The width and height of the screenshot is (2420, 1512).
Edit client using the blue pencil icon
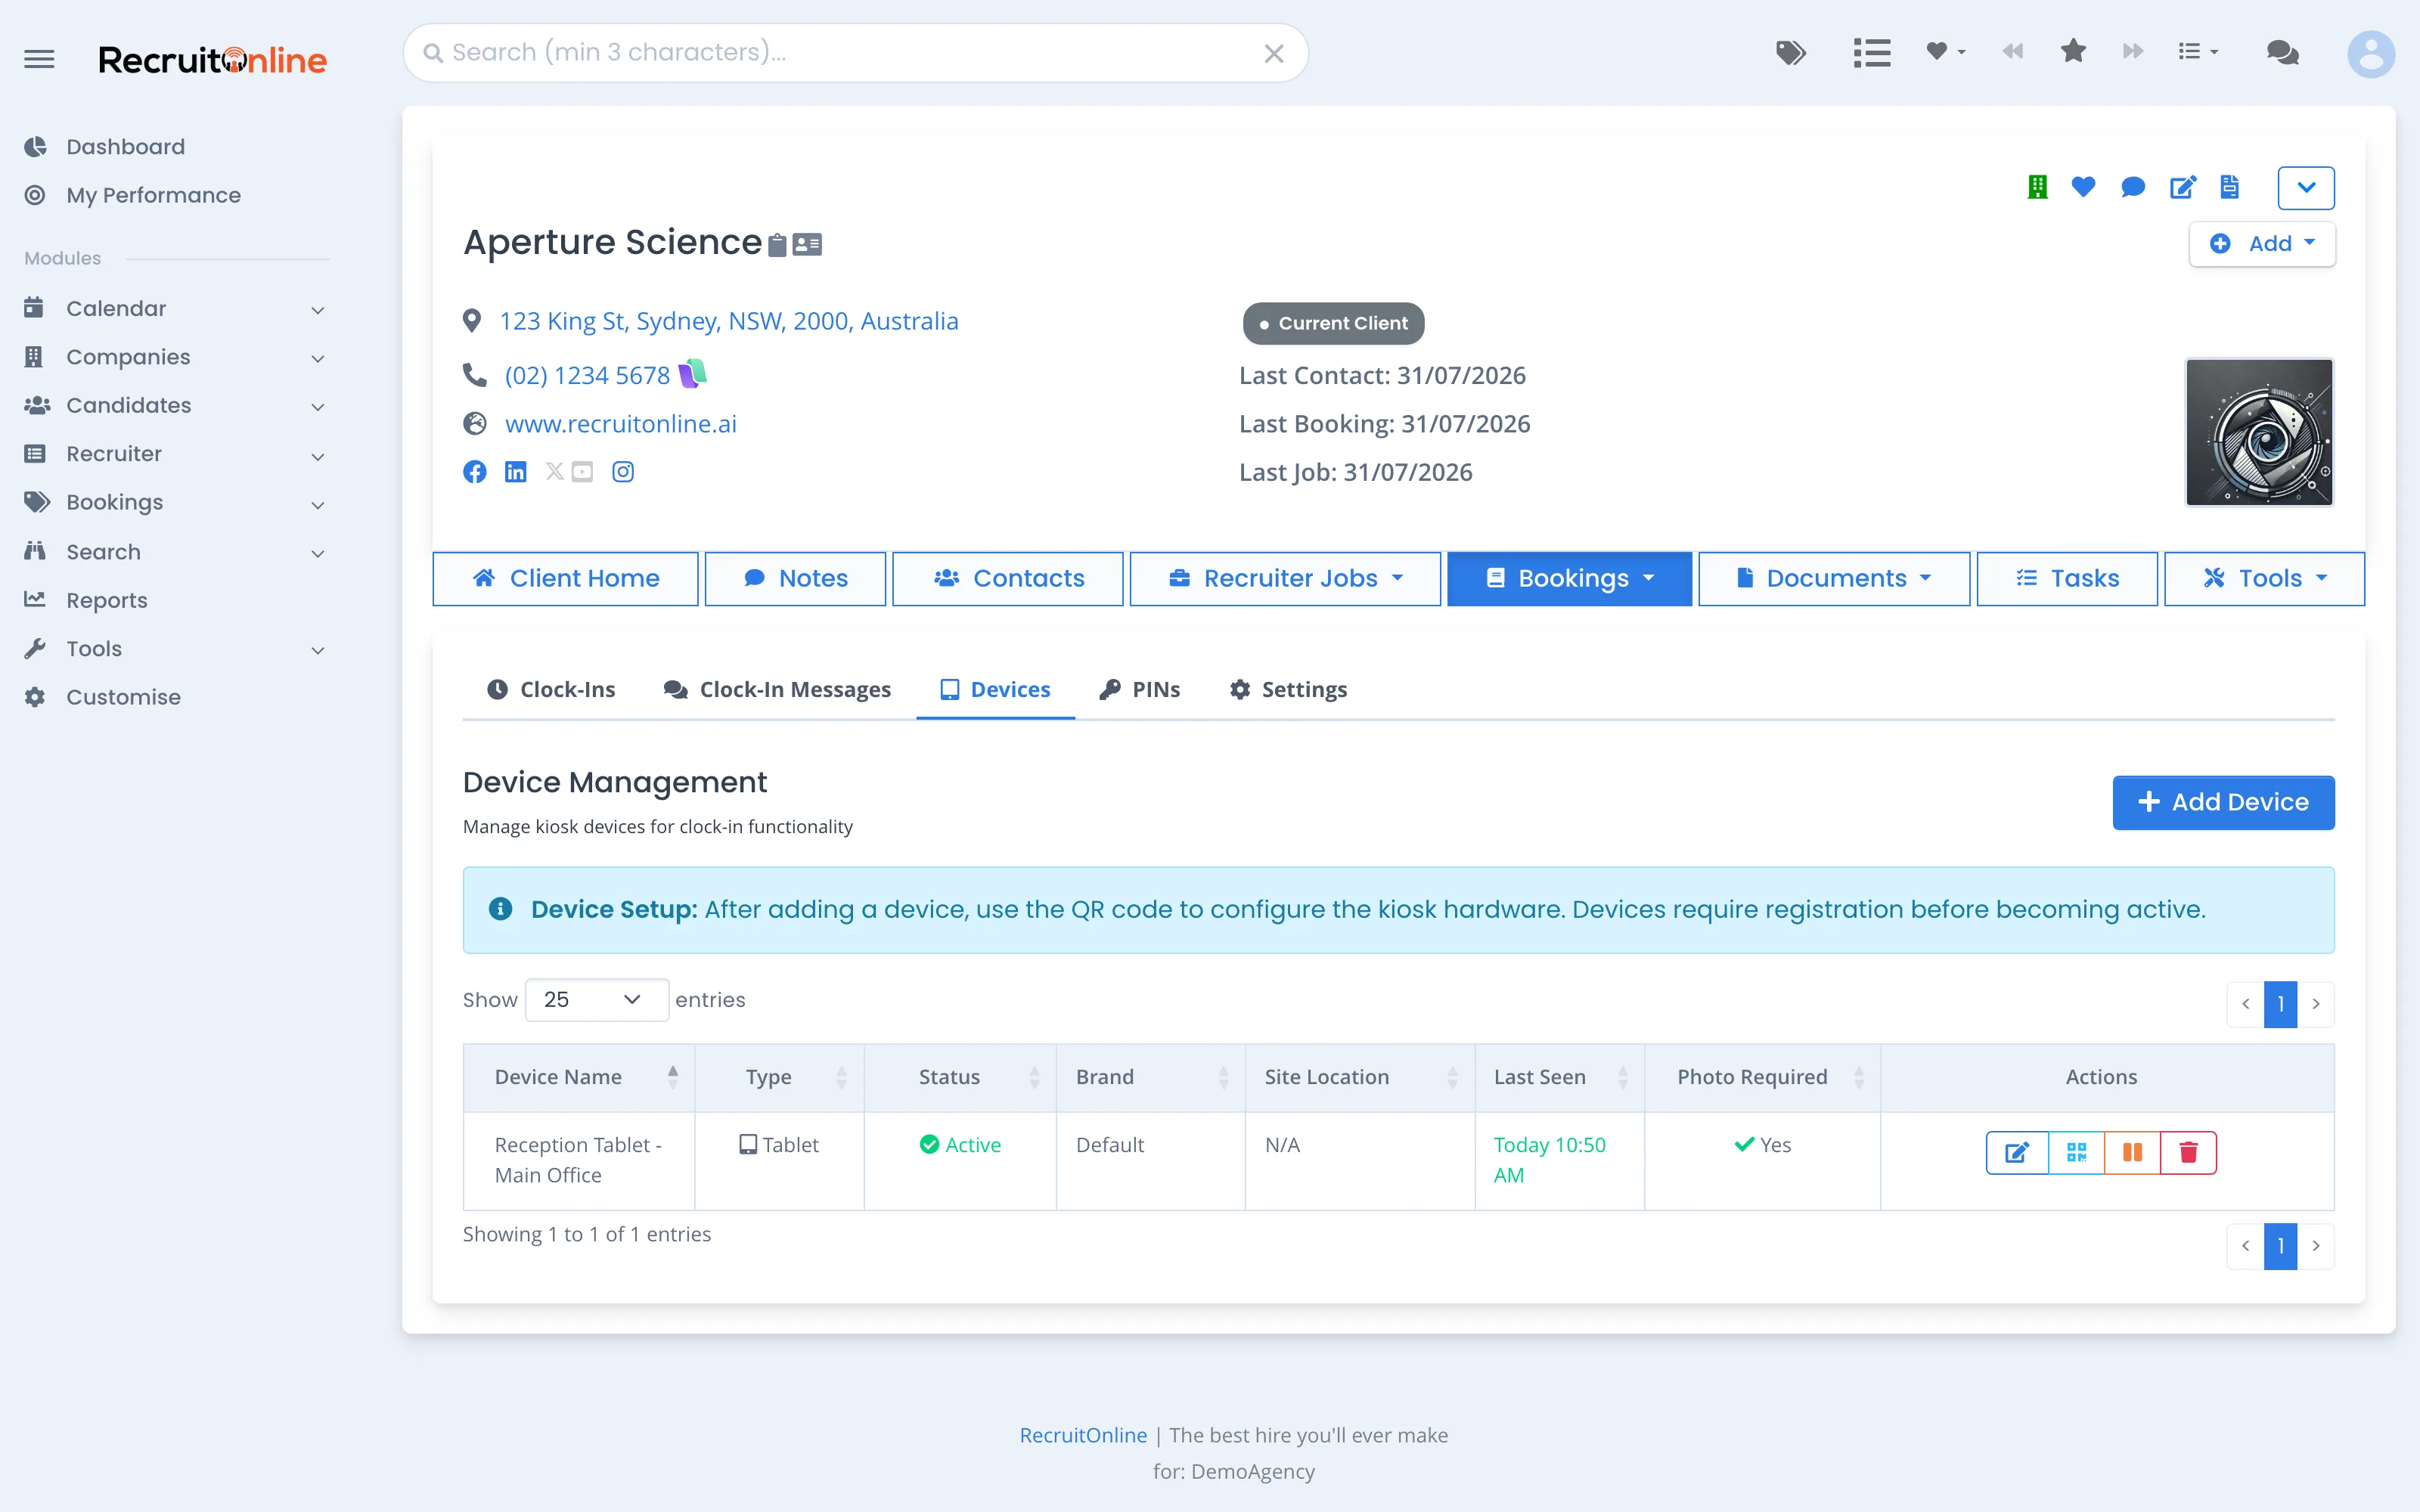coord(2183,187)
